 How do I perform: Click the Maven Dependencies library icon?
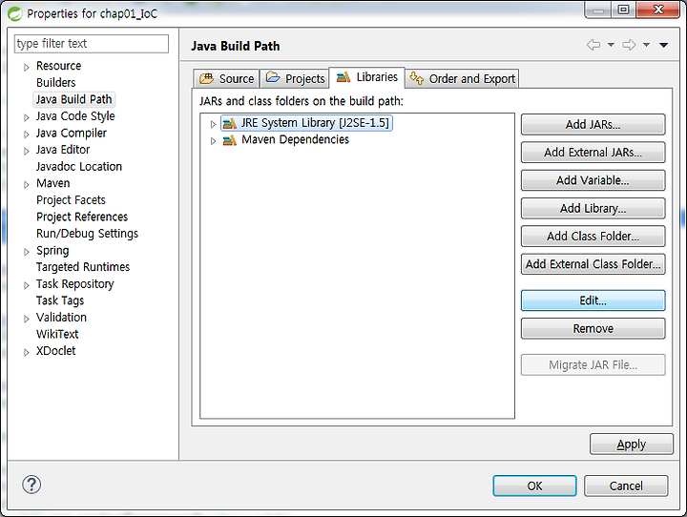click(230, 140)
